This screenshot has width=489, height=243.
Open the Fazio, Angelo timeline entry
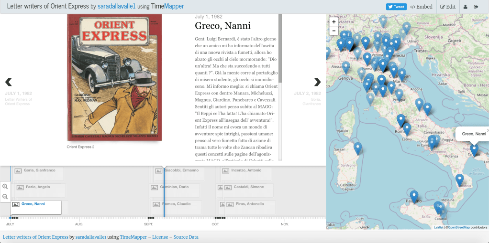(x=37, y=187)
